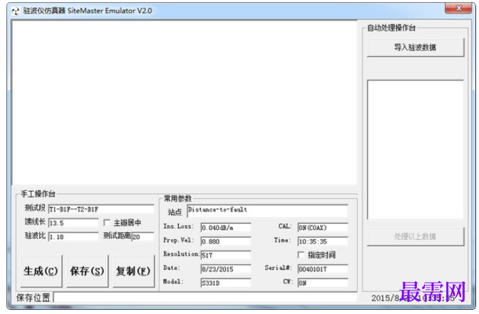Click the disabled 处理以上数据 button

click(x=416, y=236)
